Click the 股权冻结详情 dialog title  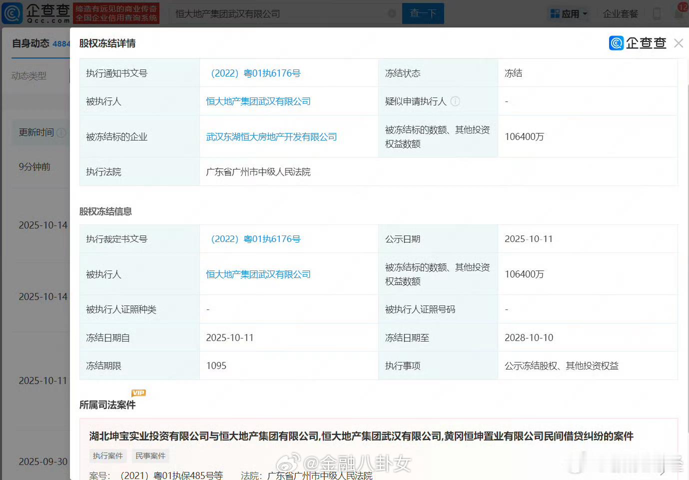pos(107,43)
